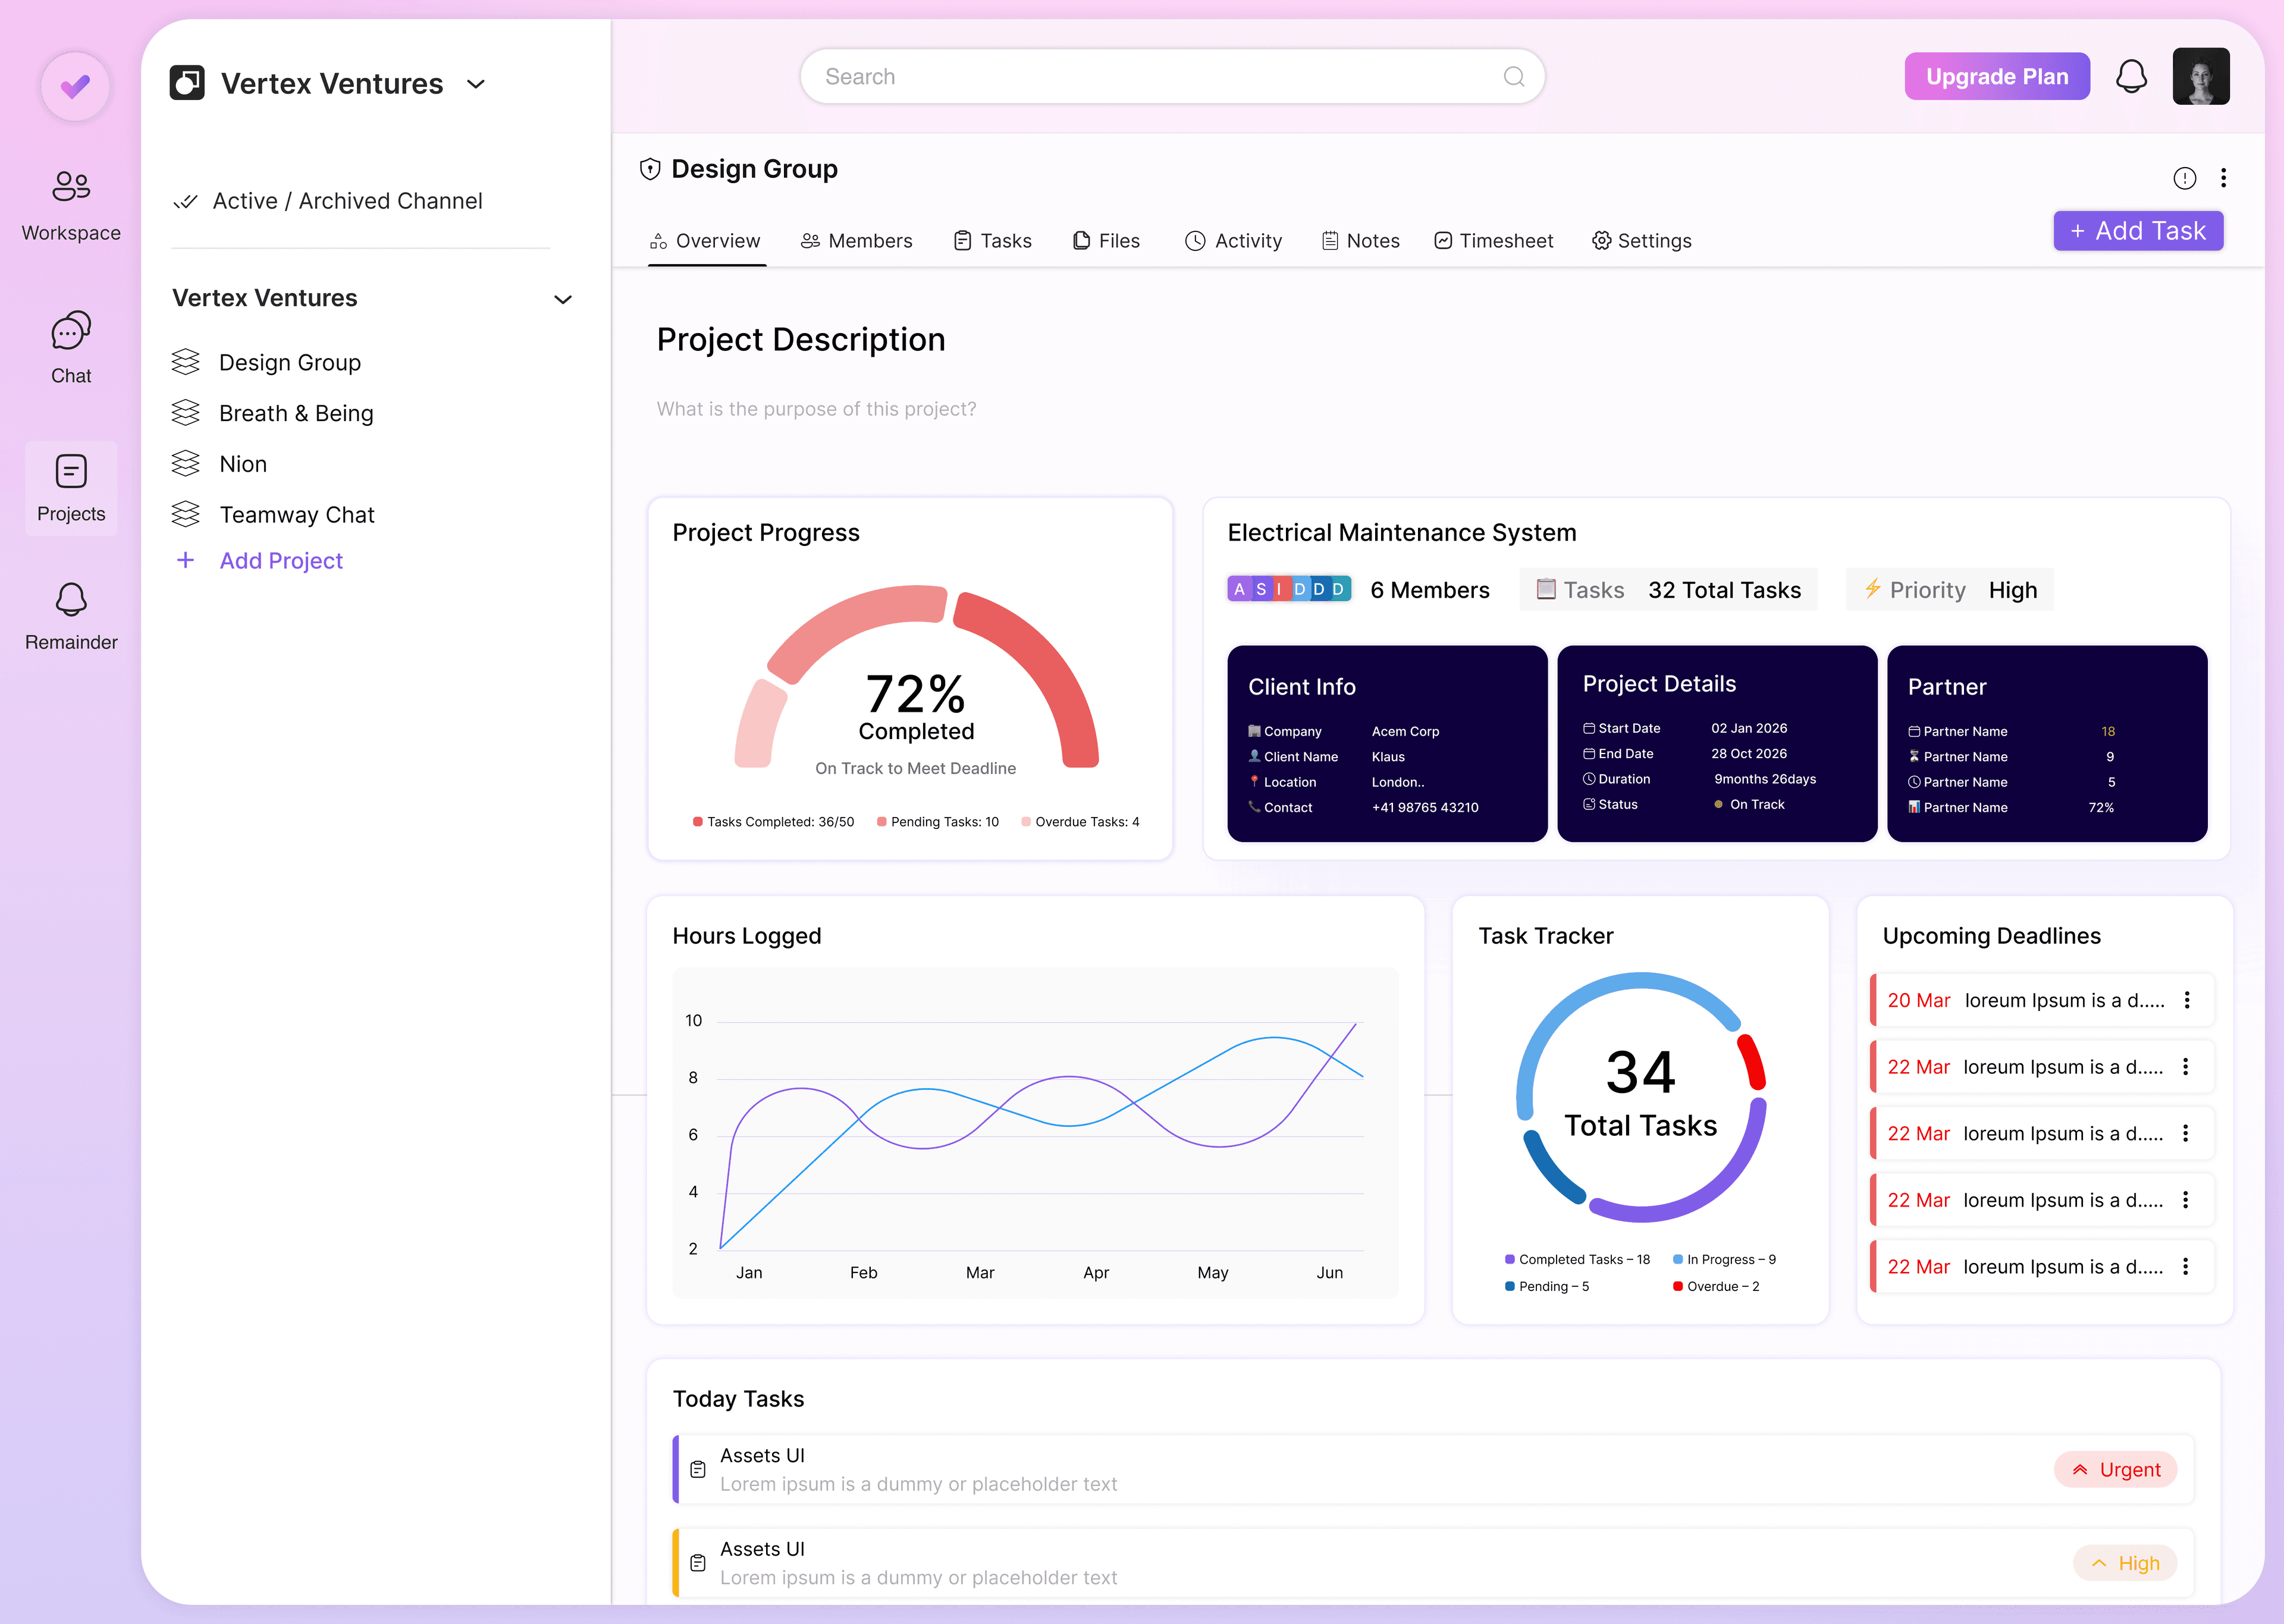
Task: Select Breath & Being project
Action: click(x=296, y=413)
